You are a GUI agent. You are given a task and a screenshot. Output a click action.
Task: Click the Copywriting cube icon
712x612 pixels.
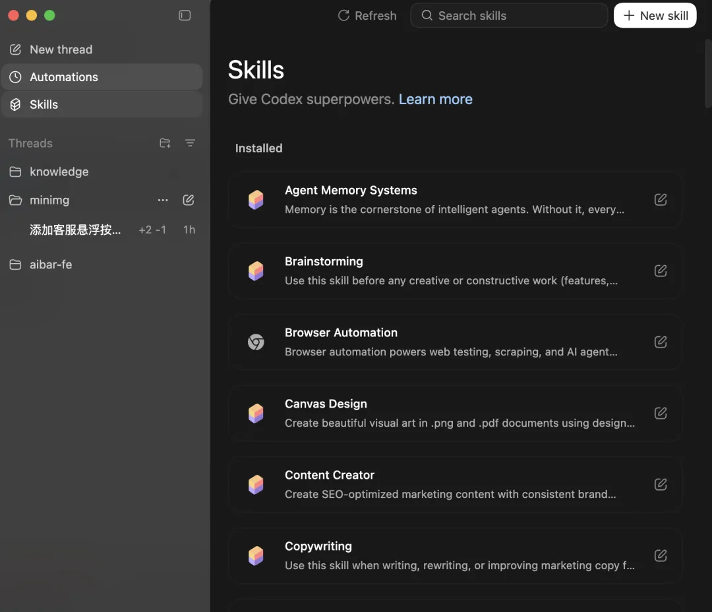coord(256,555)
